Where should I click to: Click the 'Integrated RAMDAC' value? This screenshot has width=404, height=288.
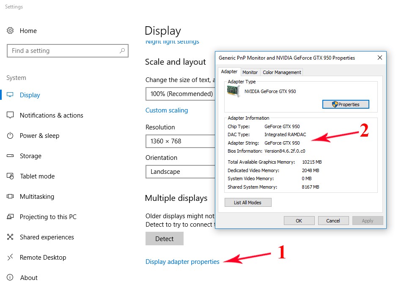pyautogui.click(x=285, y=134)
